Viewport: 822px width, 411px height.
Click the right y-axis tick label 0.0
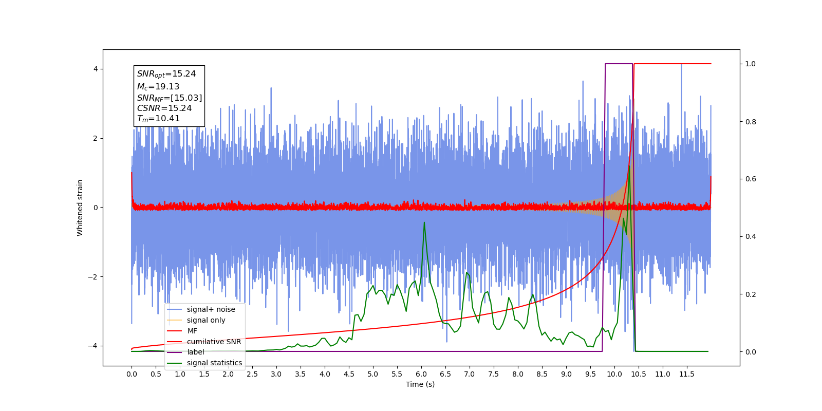point(751,352)
